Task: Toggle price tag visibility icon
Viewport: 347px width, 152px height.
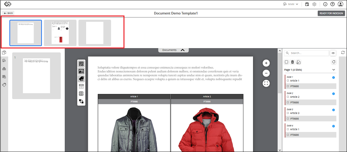Action: 81,79
